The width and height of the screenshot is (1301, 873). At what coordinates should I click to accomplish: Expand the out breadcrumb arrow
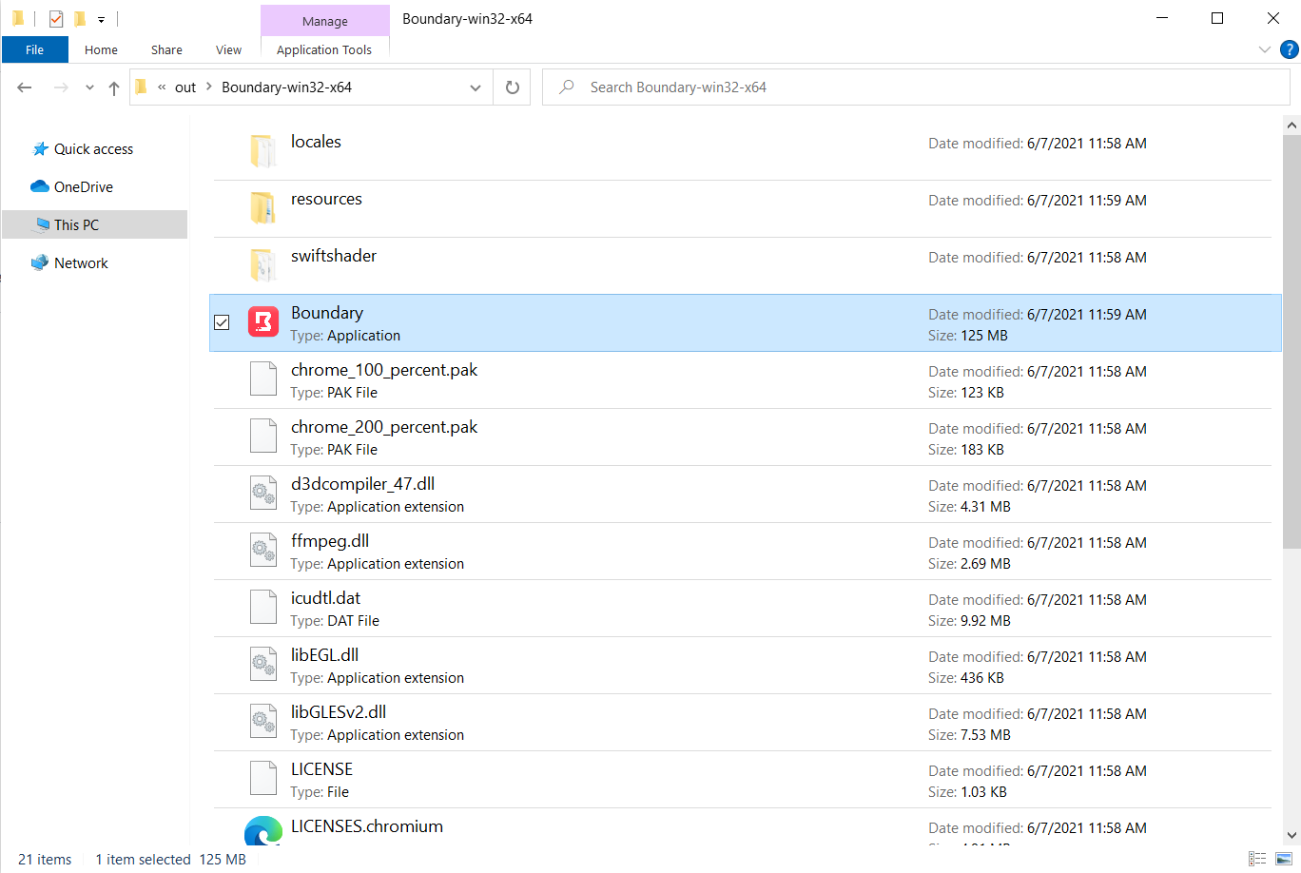point(209,87)
